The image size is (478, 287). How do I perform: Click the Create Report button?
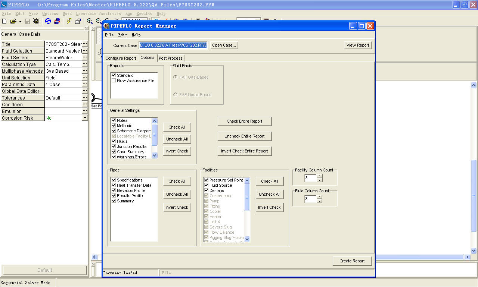point(352,261)
